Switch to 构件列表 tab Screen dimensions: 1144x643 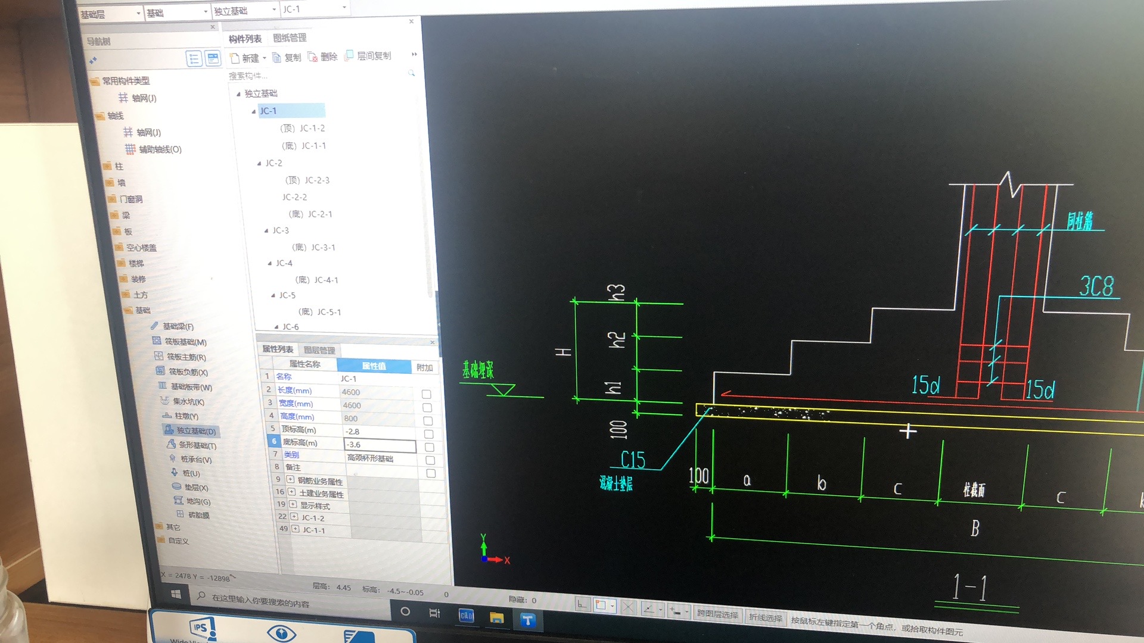[x=245, y=39]
